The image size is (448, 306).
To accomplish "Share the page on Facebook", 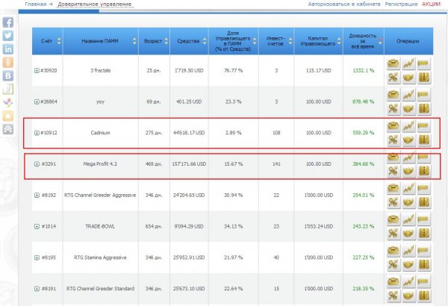I will (x=8, y=22).
